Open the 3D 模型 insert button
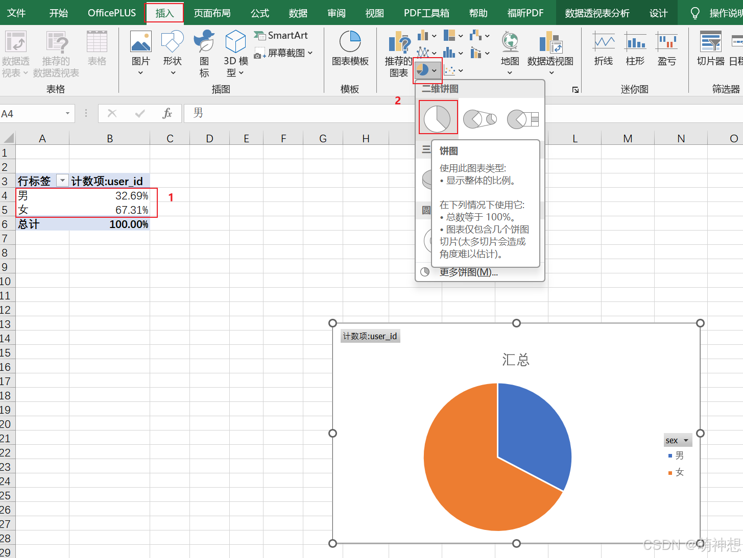Screen dimensions: 743x558 click(x=236, y=53)
